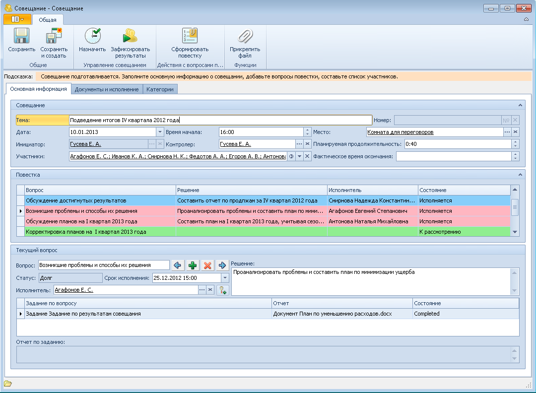Viewport: 536px width, 393px height.
Task: Browse places with the Место ellipsis button
Action: click(507, 132)
